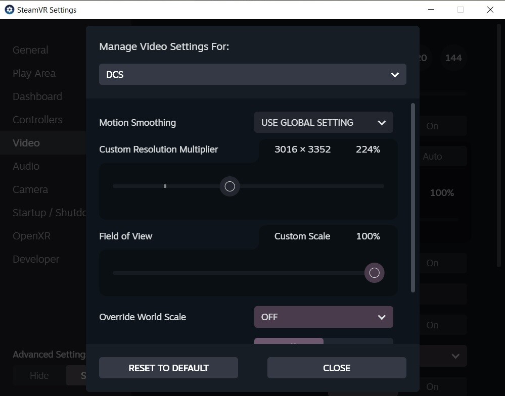The height and width of the screenshot is (396, 505).
Task: Click the 3016 × 3352 resolution value
Action: tap(302, 150)
